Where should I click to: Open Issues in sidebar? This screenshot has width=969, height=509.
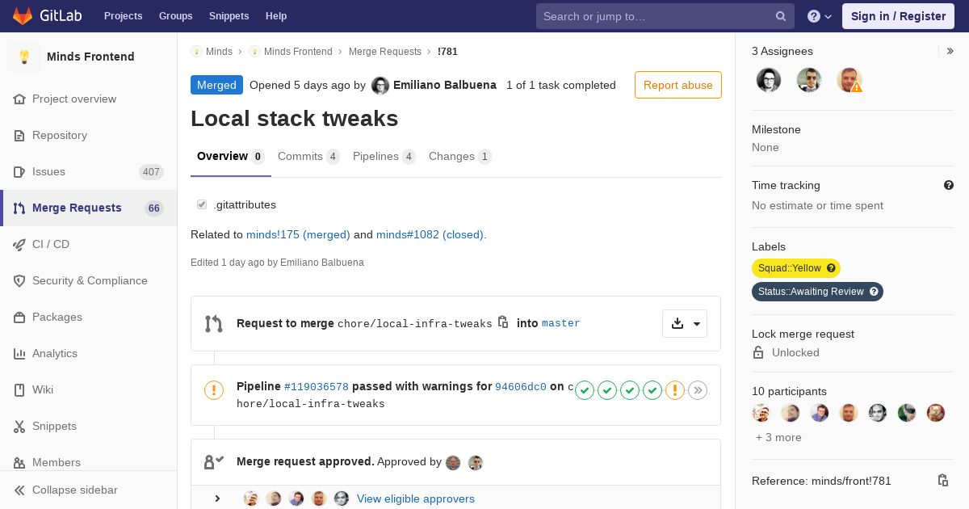point(89,171)
